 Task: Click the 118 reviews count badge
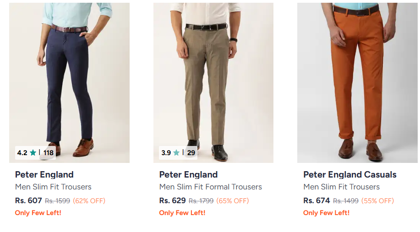pyautogui.click(x=48, y=153)
